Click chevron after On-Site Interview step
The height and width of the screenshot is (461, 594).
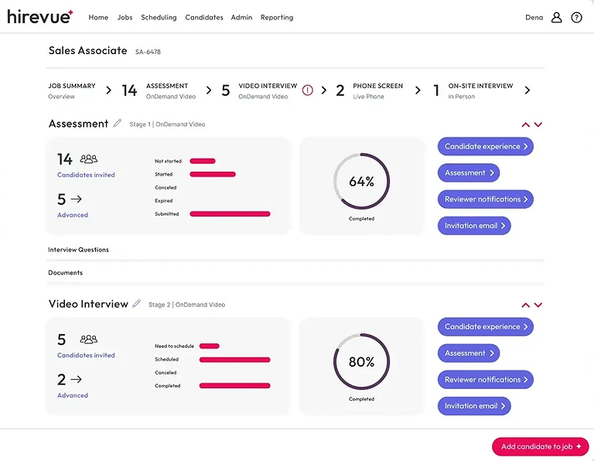click(x=527, y=90)
